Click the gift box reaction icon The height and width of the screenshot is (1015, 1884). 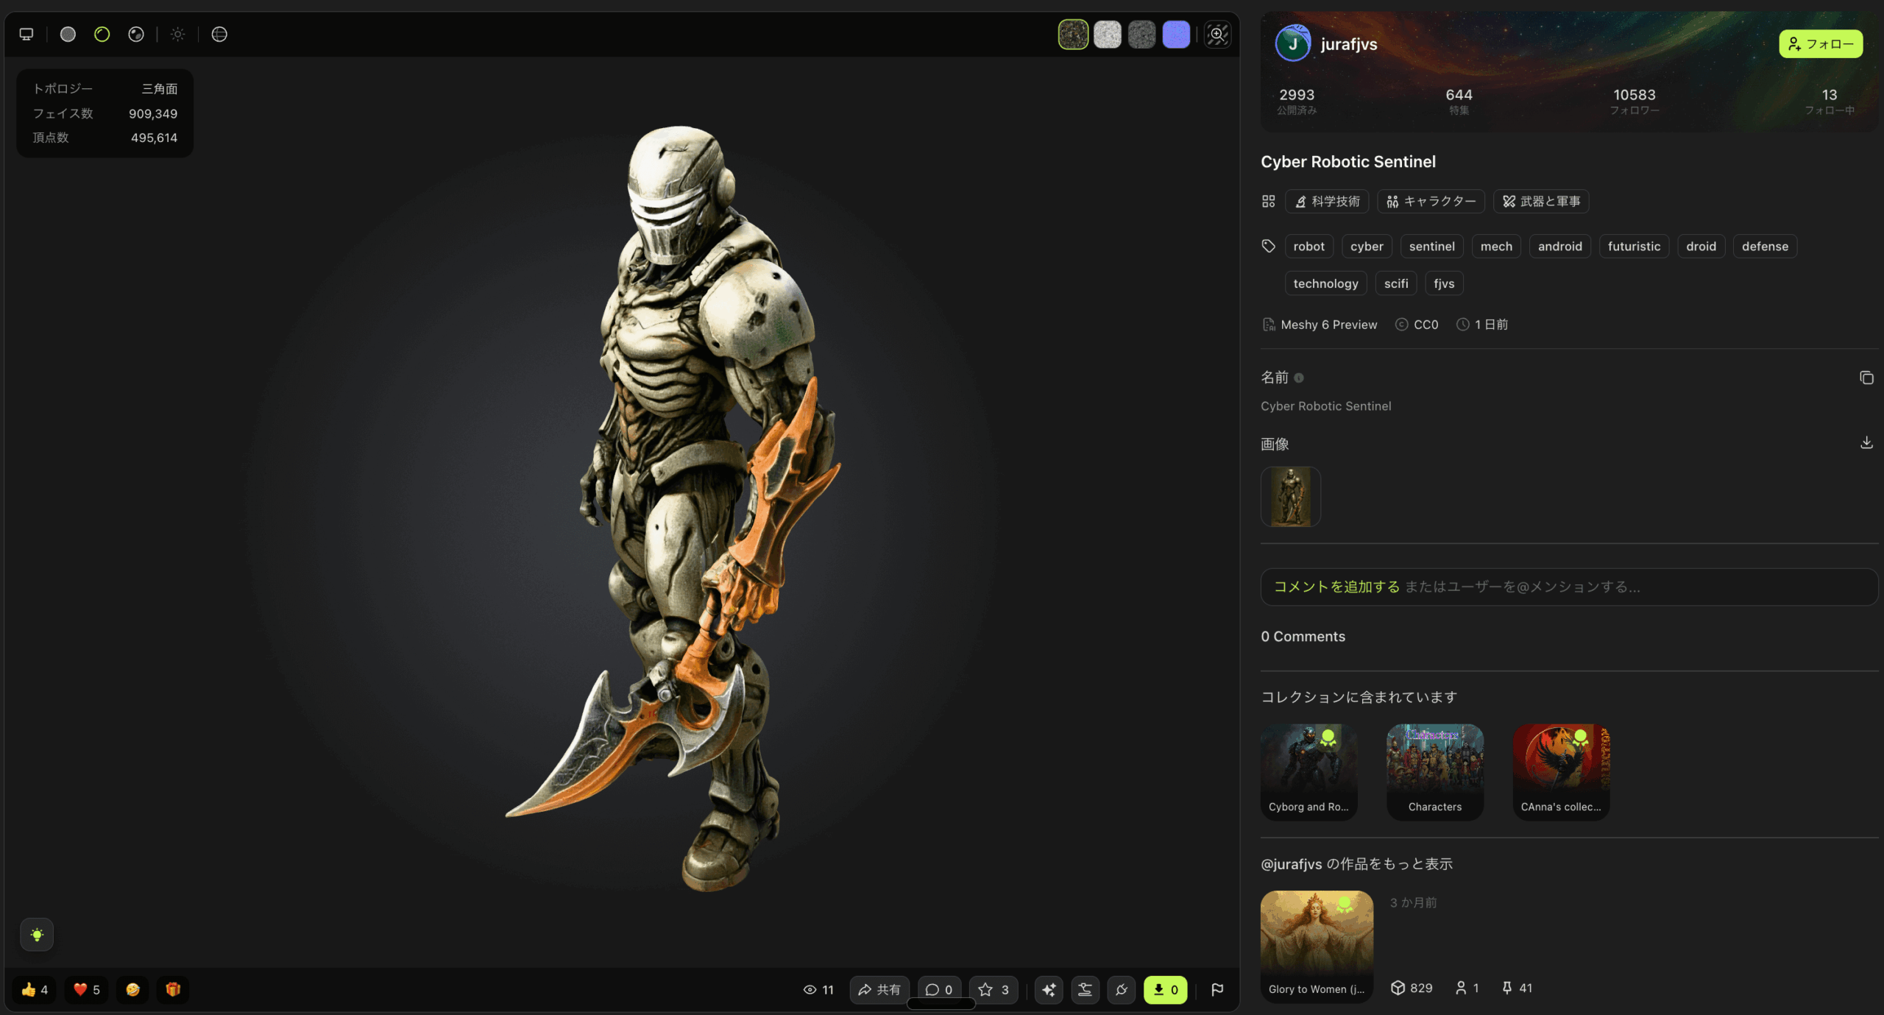(173, 989)
